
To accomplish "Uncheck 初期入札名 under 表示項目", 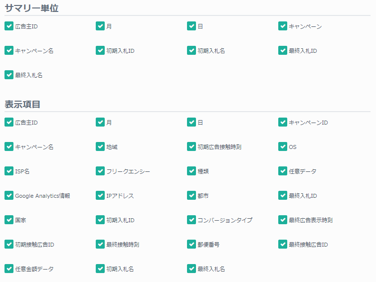I will coord(100,269).
